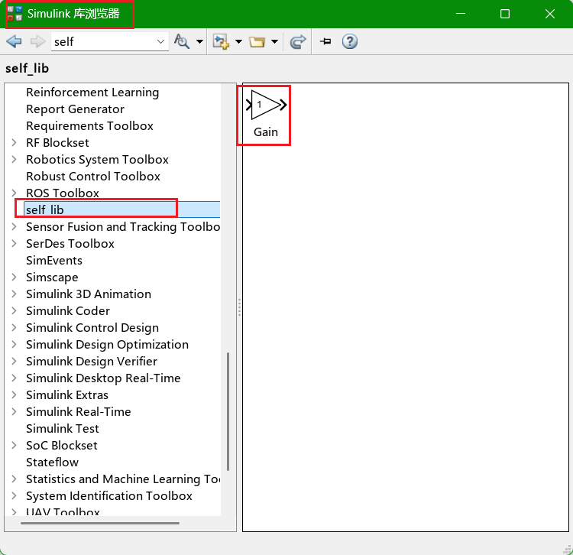Screen dimensions: 573x555
Task: Expand Simulink Desktop Real-Time node
Action: (15, 378)
